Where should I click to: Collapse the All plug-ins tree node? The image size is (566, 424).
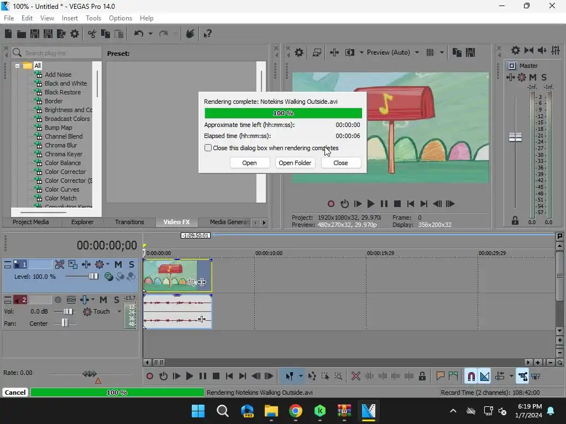pyautogui.click(x=17, y=66)
